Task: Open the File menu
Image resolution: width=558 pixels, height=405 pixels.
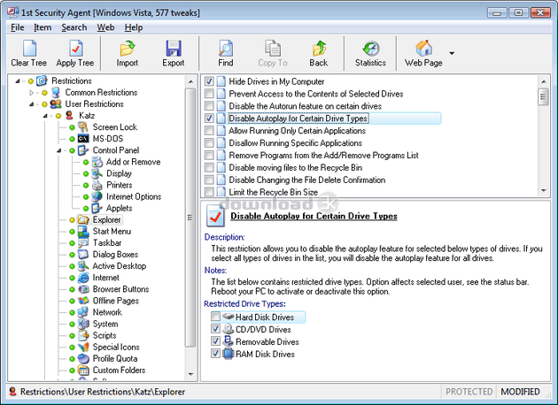Action: click(18, 27)
